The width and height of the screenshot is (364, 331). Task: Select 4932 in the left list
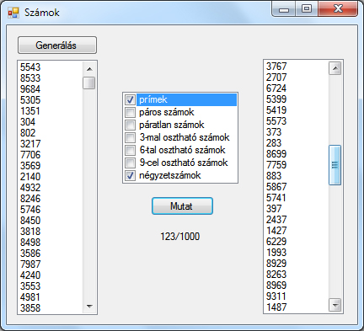click(x=50, y=188)
